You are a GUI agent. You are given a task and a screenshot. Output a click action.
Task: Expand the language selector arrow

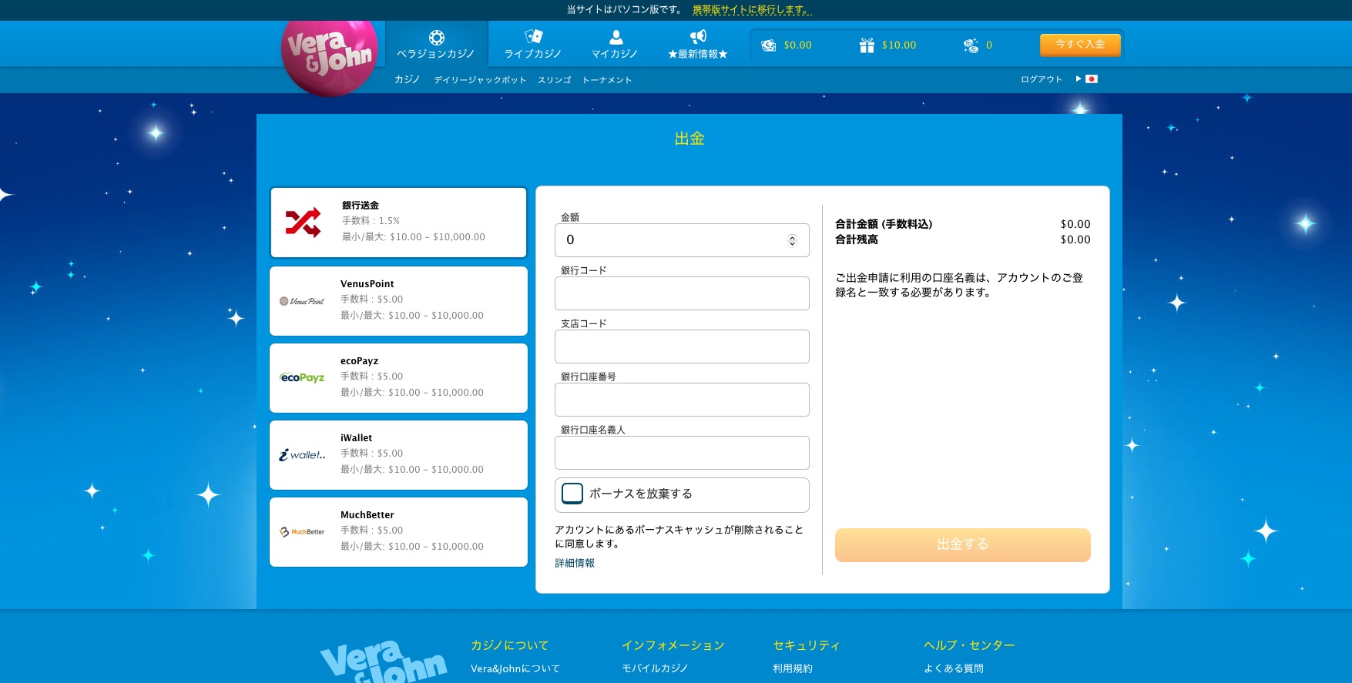(1079, 79)
